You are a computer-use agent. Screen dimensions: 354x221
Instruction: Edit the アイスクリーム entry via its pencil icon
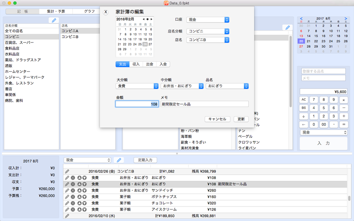coord(67,210)
